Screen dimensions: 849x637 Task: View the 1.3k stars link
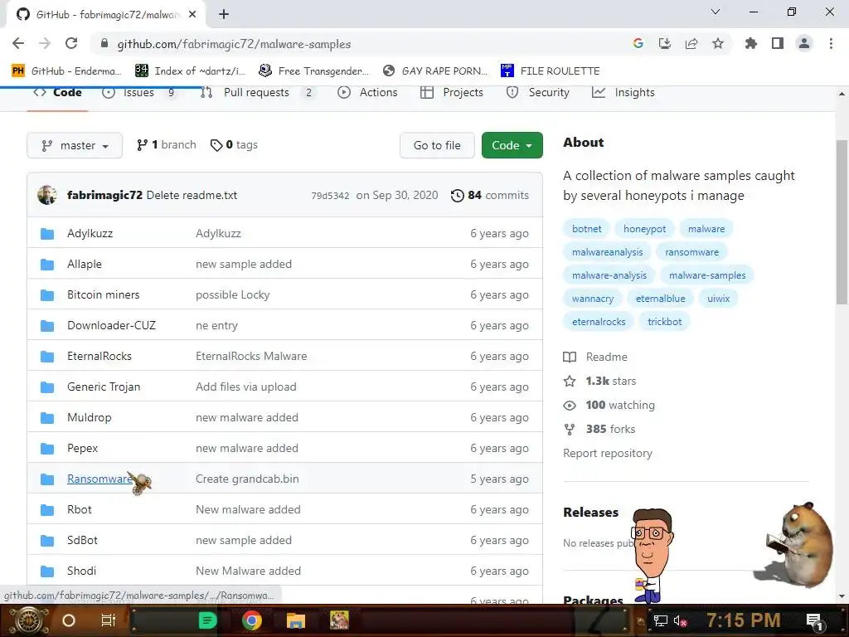[600, 381]
